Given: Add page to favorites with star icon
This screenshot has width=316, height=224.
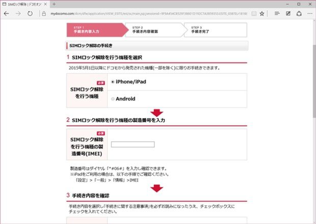Looking at the screenshot, I should [x=262, y=13].
